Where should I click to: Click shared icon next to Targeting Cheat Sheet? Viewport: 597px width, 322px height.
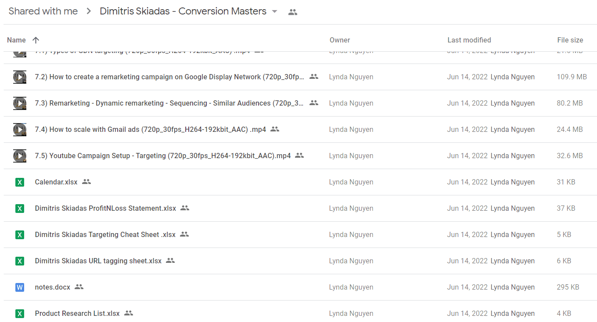[184, 234]
